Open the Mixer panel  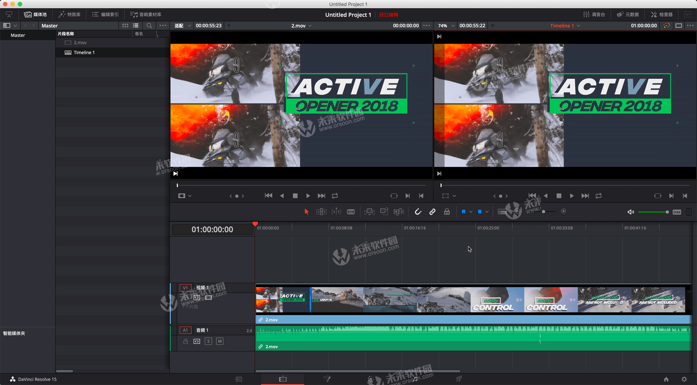(x=594, y=14)
